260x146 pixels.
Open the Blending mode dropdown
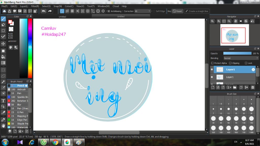241,58
